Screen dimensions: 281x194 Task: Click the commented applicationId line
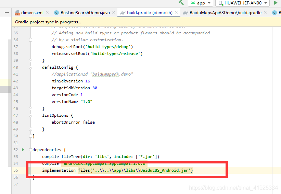92,74
